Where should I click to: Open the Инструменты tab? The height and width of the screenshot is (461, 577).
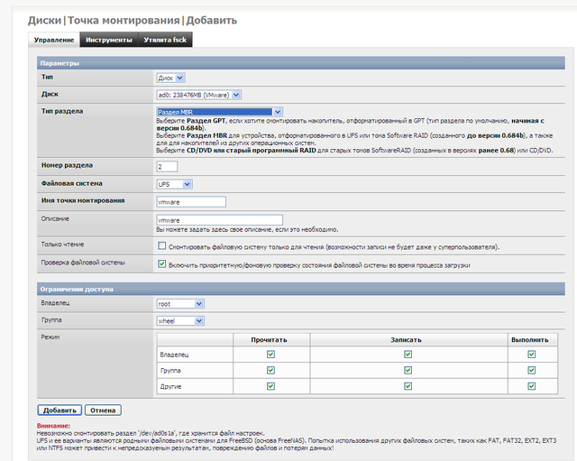[108, 40]
